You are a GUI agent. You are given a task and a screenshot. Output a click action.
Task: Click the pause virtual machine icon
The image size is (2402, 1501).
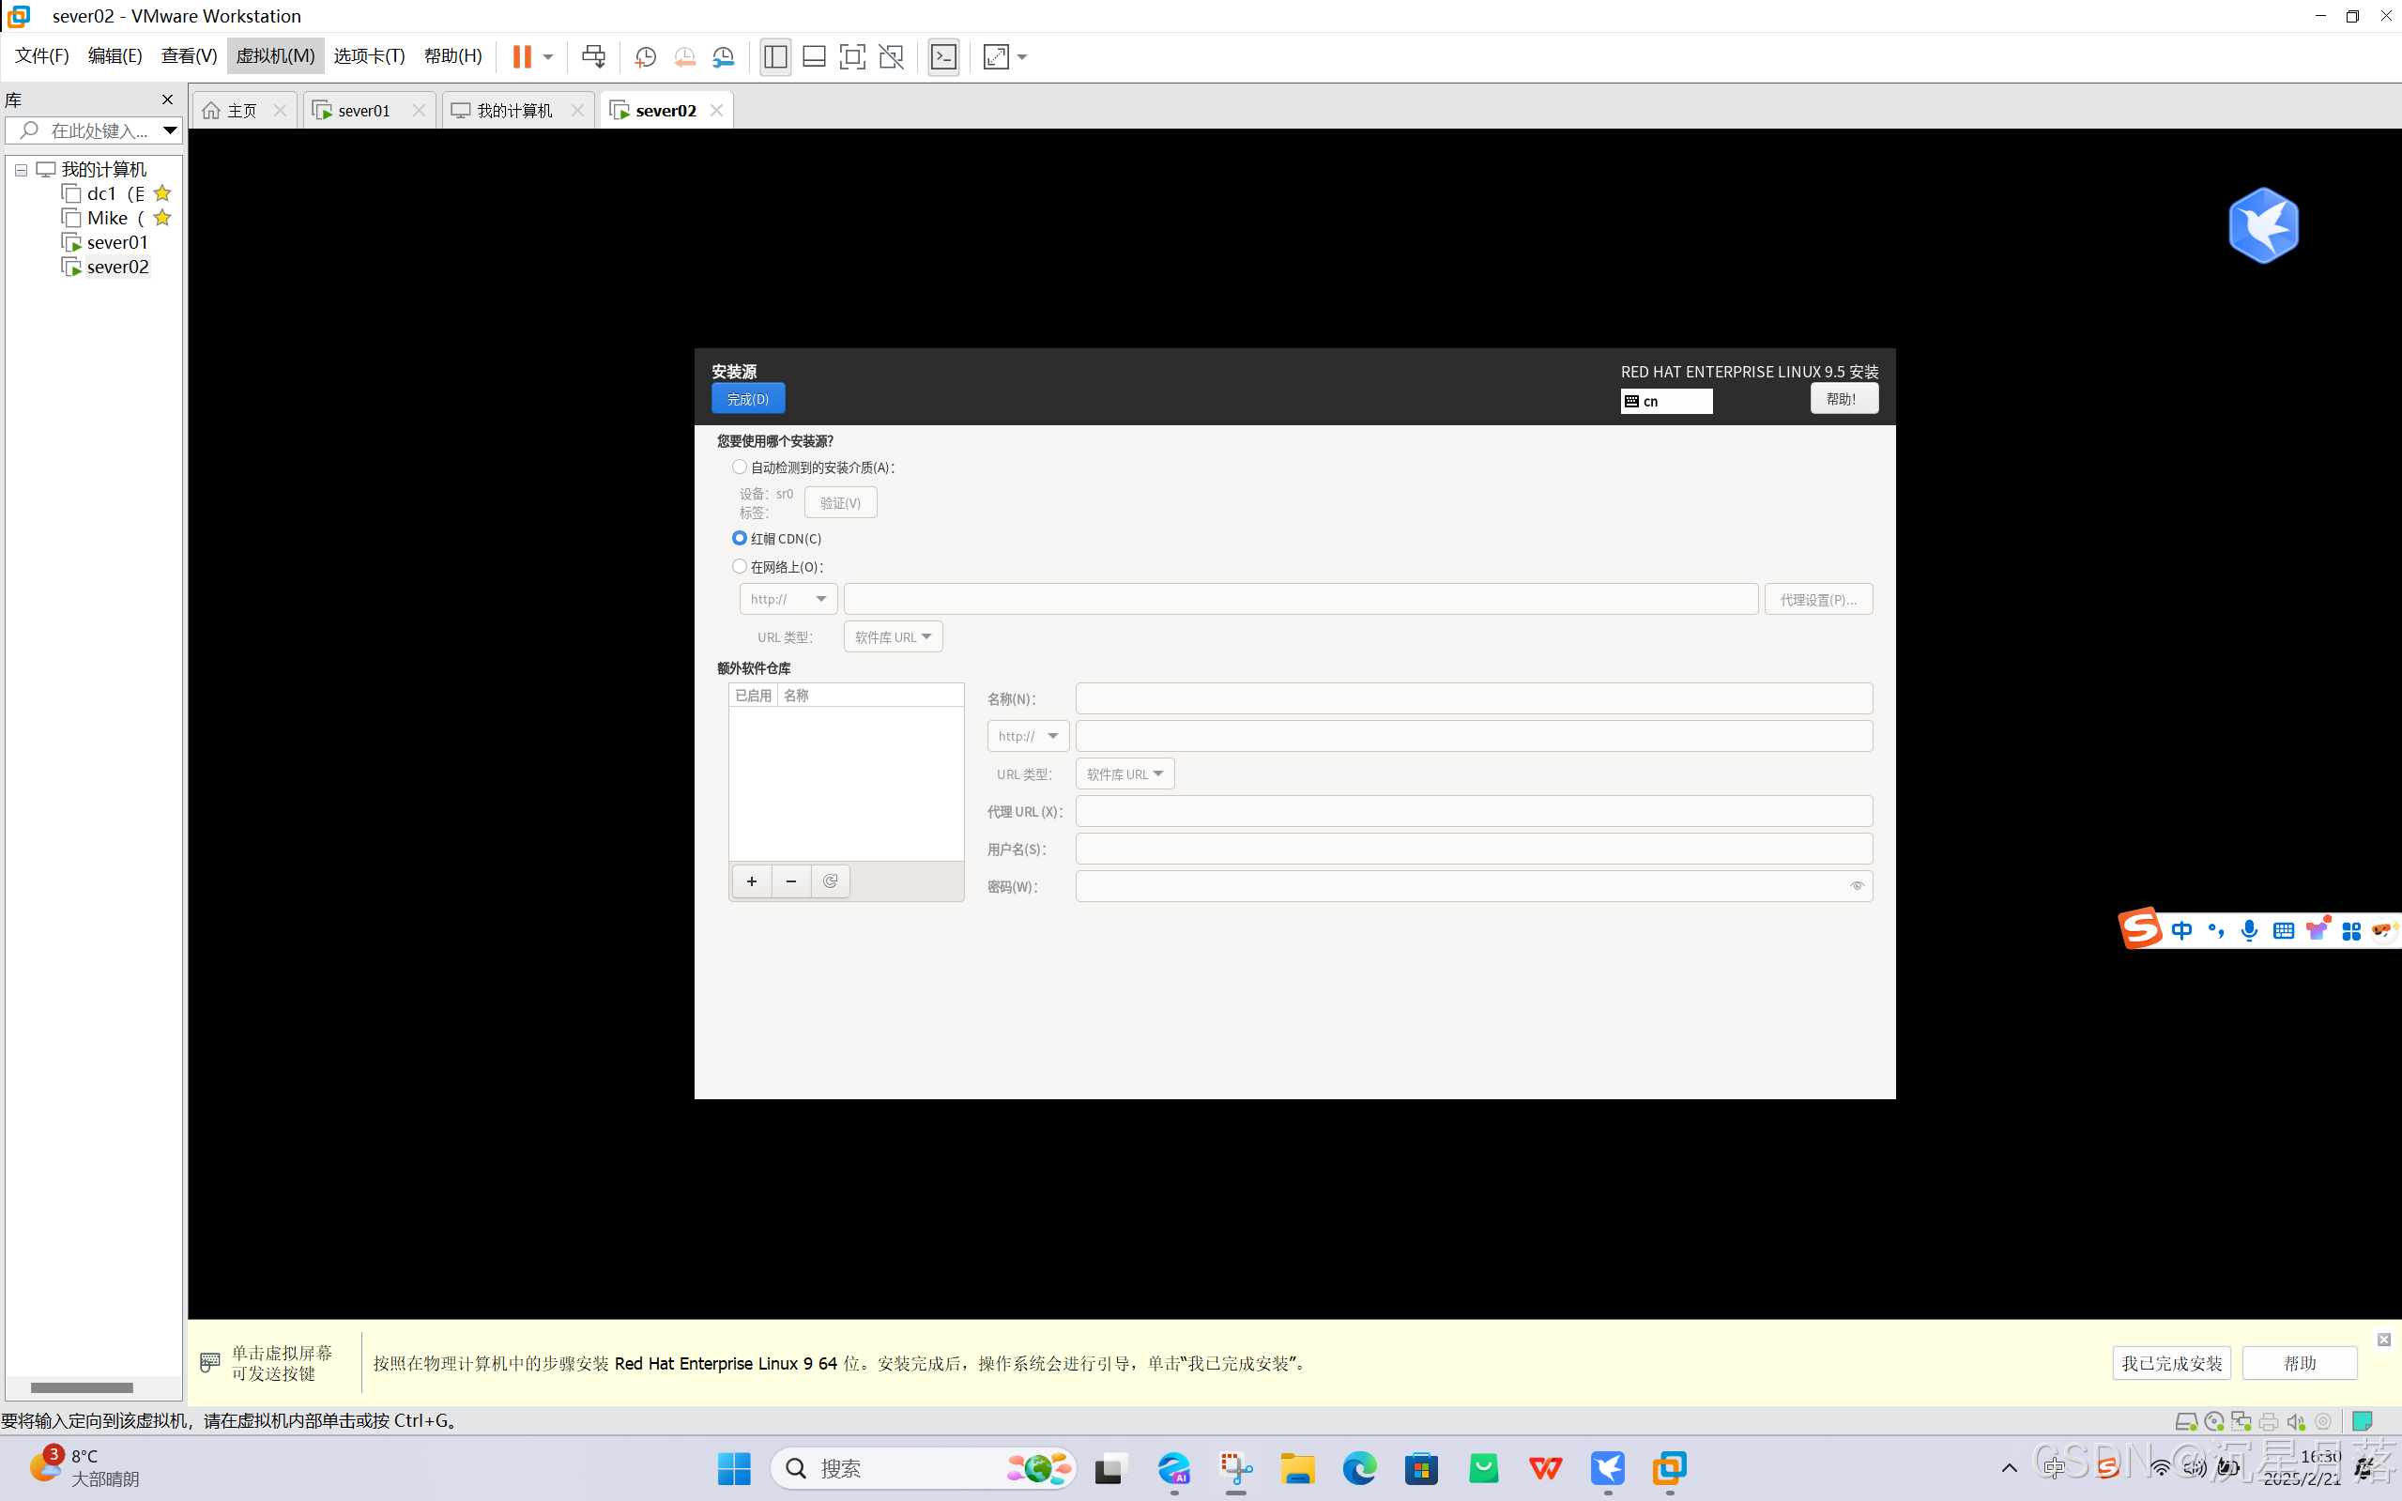coord(521,56)
